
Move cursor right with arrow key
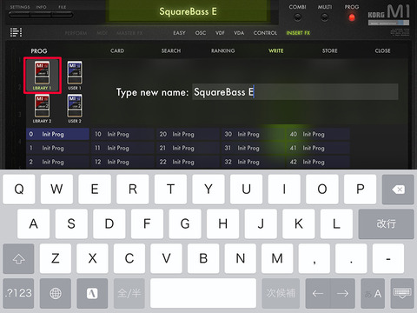click(x=342, y=293)
